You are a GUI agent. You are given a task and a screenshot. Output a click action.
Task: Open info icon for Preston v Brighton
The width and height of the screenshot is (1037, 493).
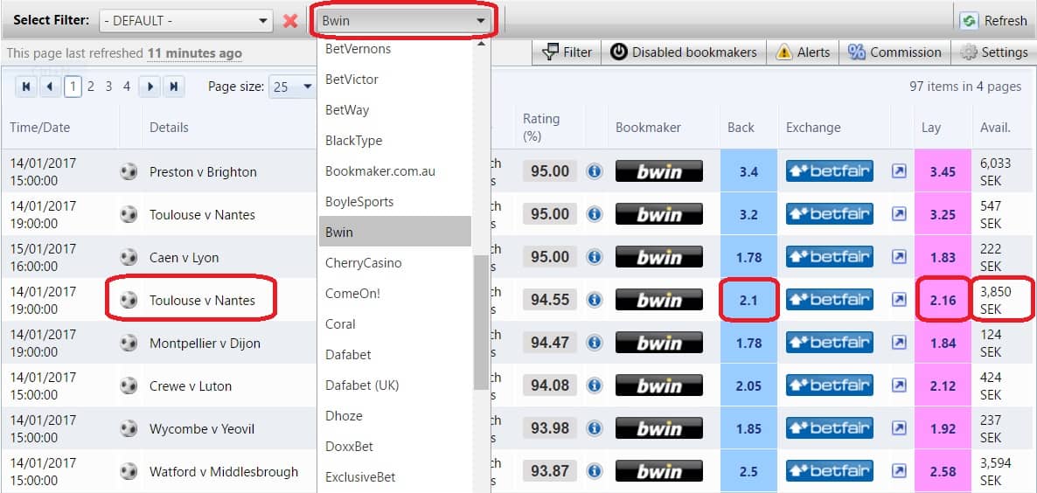595,171
